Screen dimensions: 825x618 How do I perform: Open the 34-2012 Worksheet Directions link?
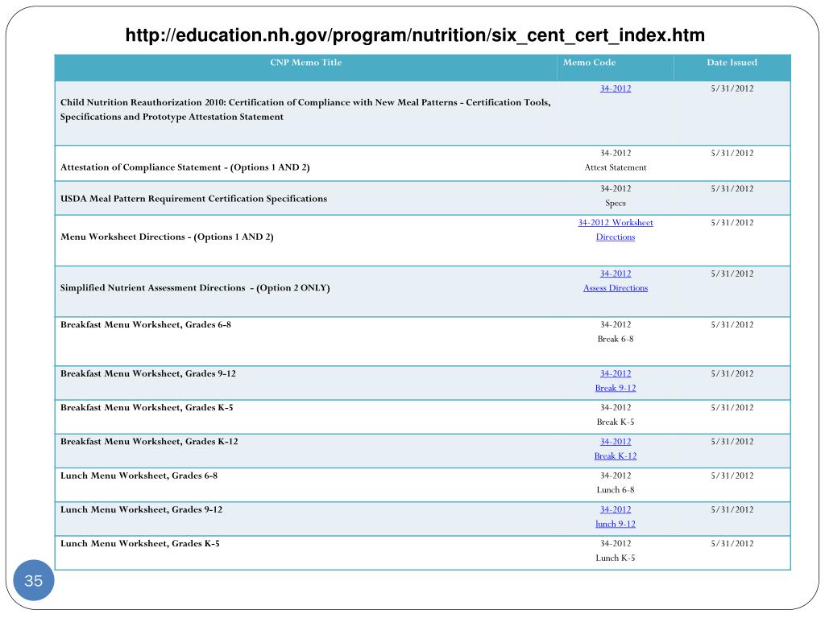click(x=615, y=229)
